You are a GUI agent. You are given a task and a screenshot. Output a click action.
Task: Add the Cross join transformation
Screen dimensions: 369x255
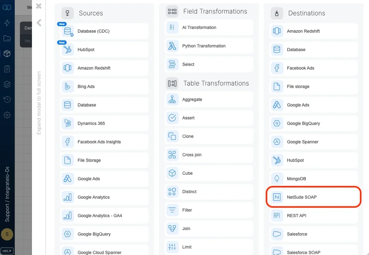(209, 155)
